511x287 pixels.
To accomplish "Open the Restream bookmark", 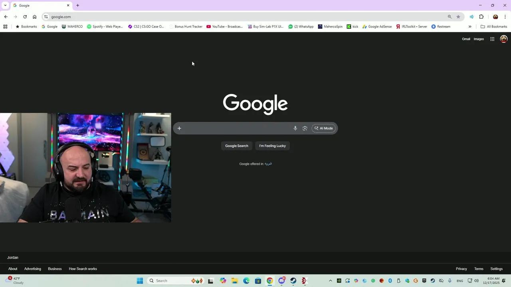I will click(x=441, y=27).
